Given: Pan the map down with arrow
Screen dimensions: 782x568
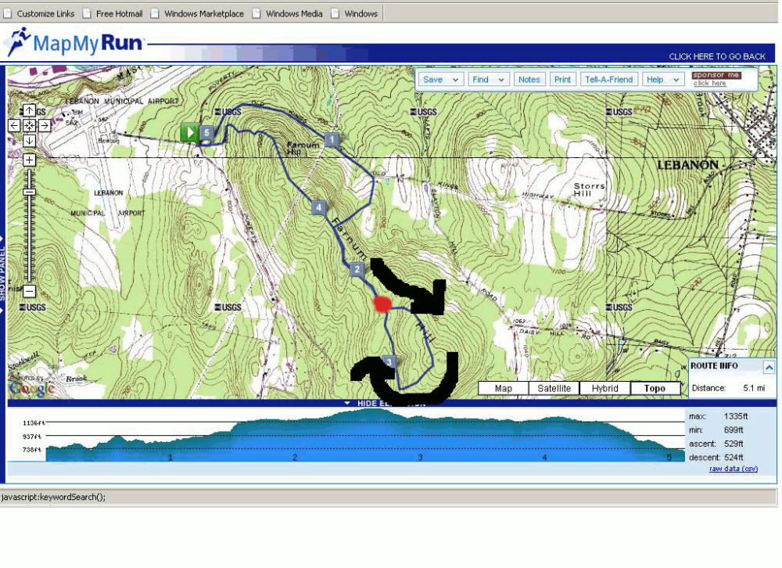Looking at the screenshot, I should pyautogui.click(x=29, y=140).
